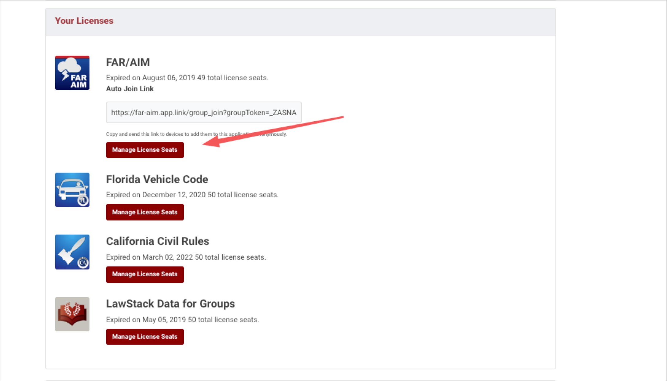Click the Your Licenses panel header
The height and width of the screenshot is (381, 667).
point(84,21)
